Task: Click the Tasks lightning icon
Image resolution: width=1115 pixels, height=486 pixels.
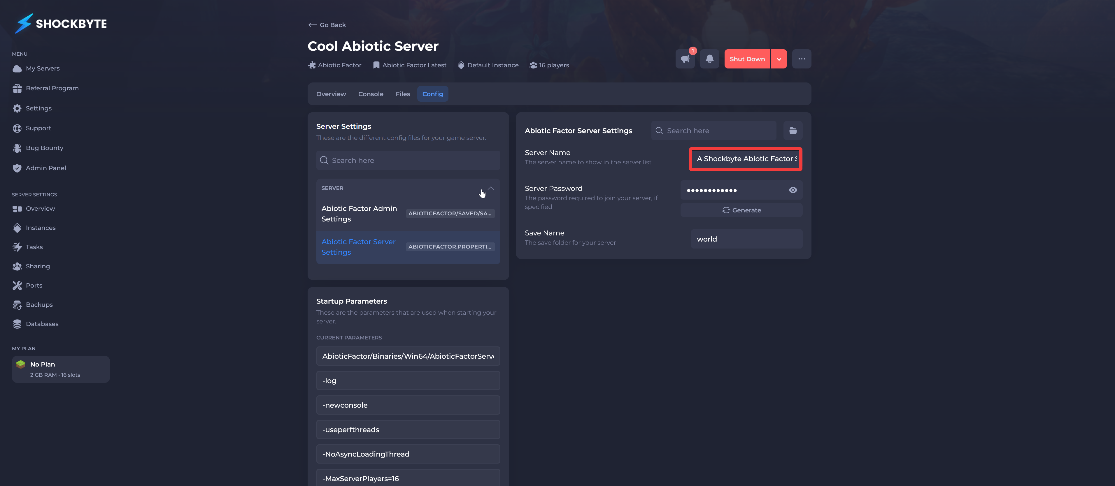Action: pyautogui.click(x=17, y=247)
